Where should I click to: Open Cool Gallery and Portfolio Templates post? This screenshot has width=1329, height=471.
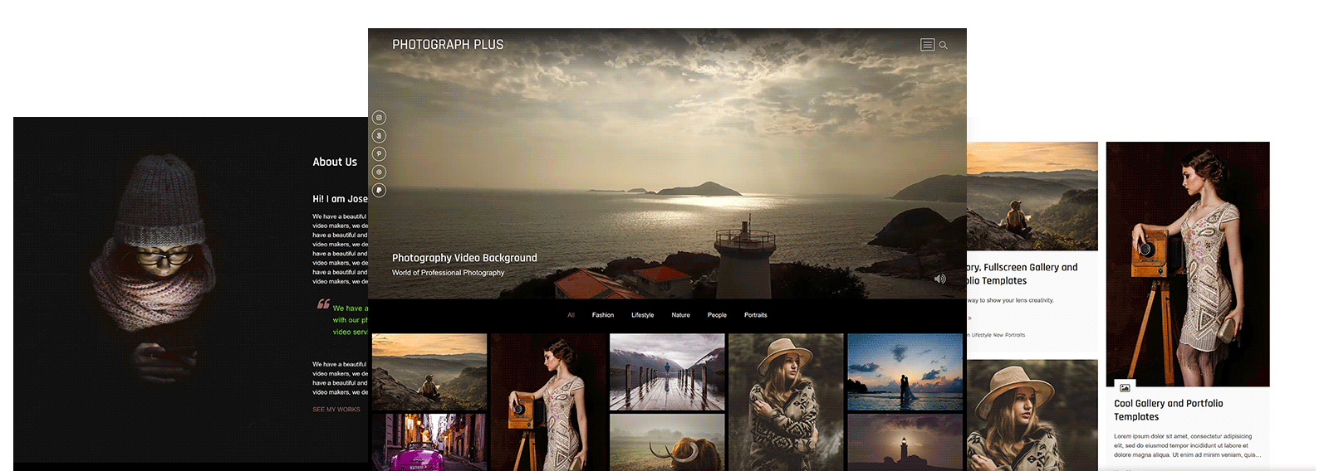point(1168,410)
